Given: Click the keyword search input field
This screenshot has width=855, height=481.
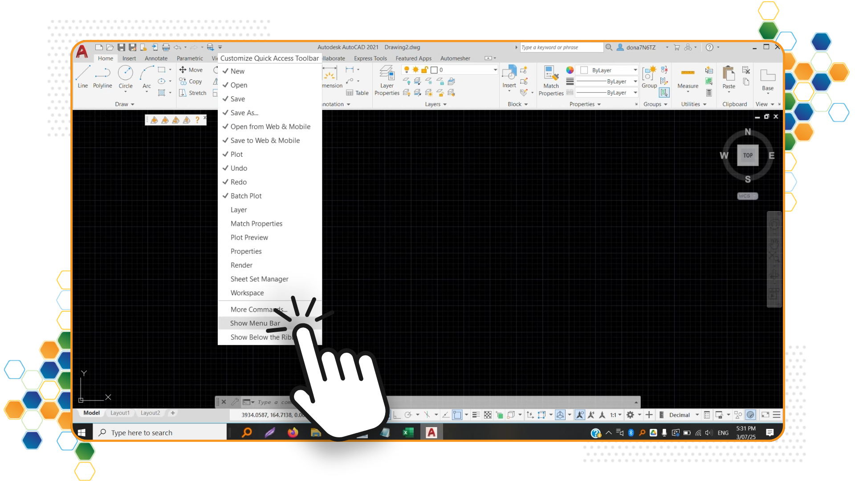Looking at the screenshot, I should point(562,47).
